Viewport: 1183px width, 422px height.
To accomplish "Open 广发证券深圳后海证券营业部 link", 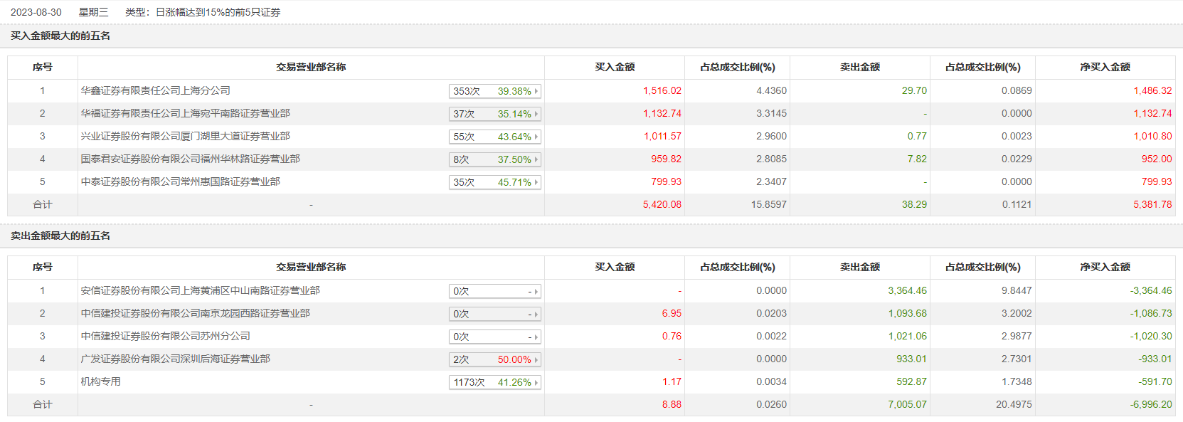I will pos(175,359).
